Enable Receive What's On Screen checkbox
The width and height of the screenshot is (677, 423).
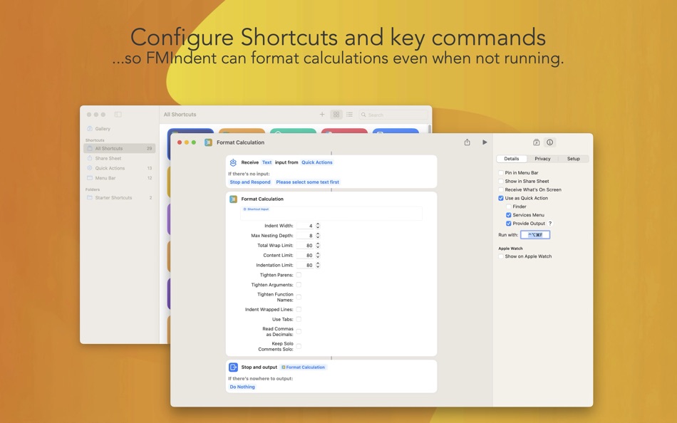(x=501, y=189)
